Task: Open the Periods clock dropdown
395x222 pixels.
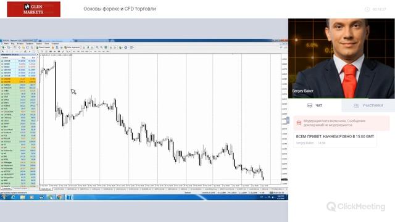Action: [126, 47]
